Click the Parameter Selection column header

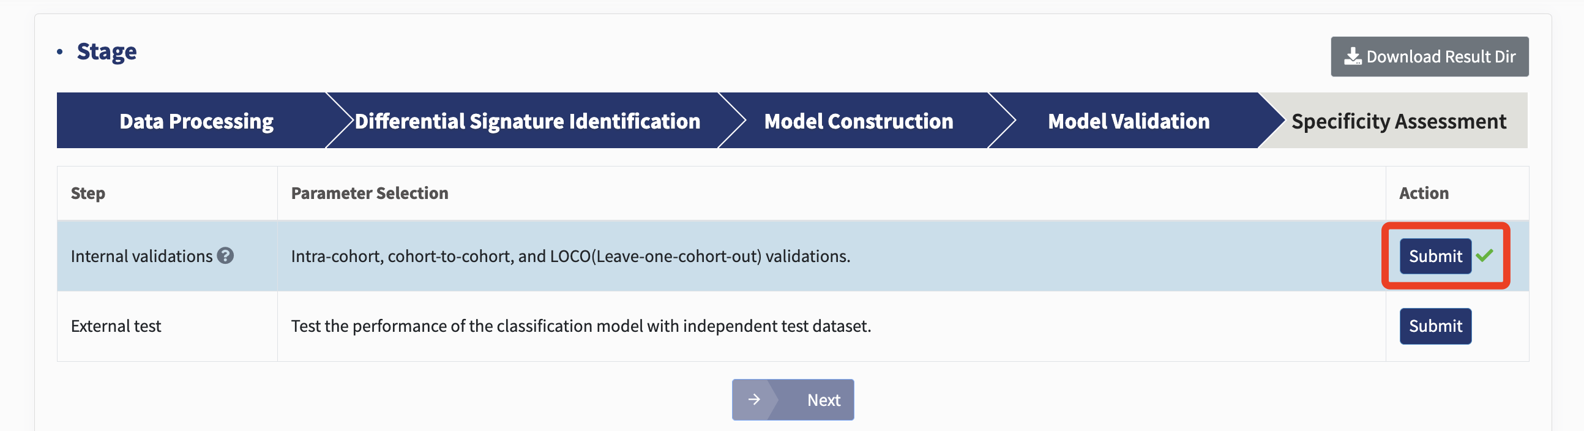(370, 193)
